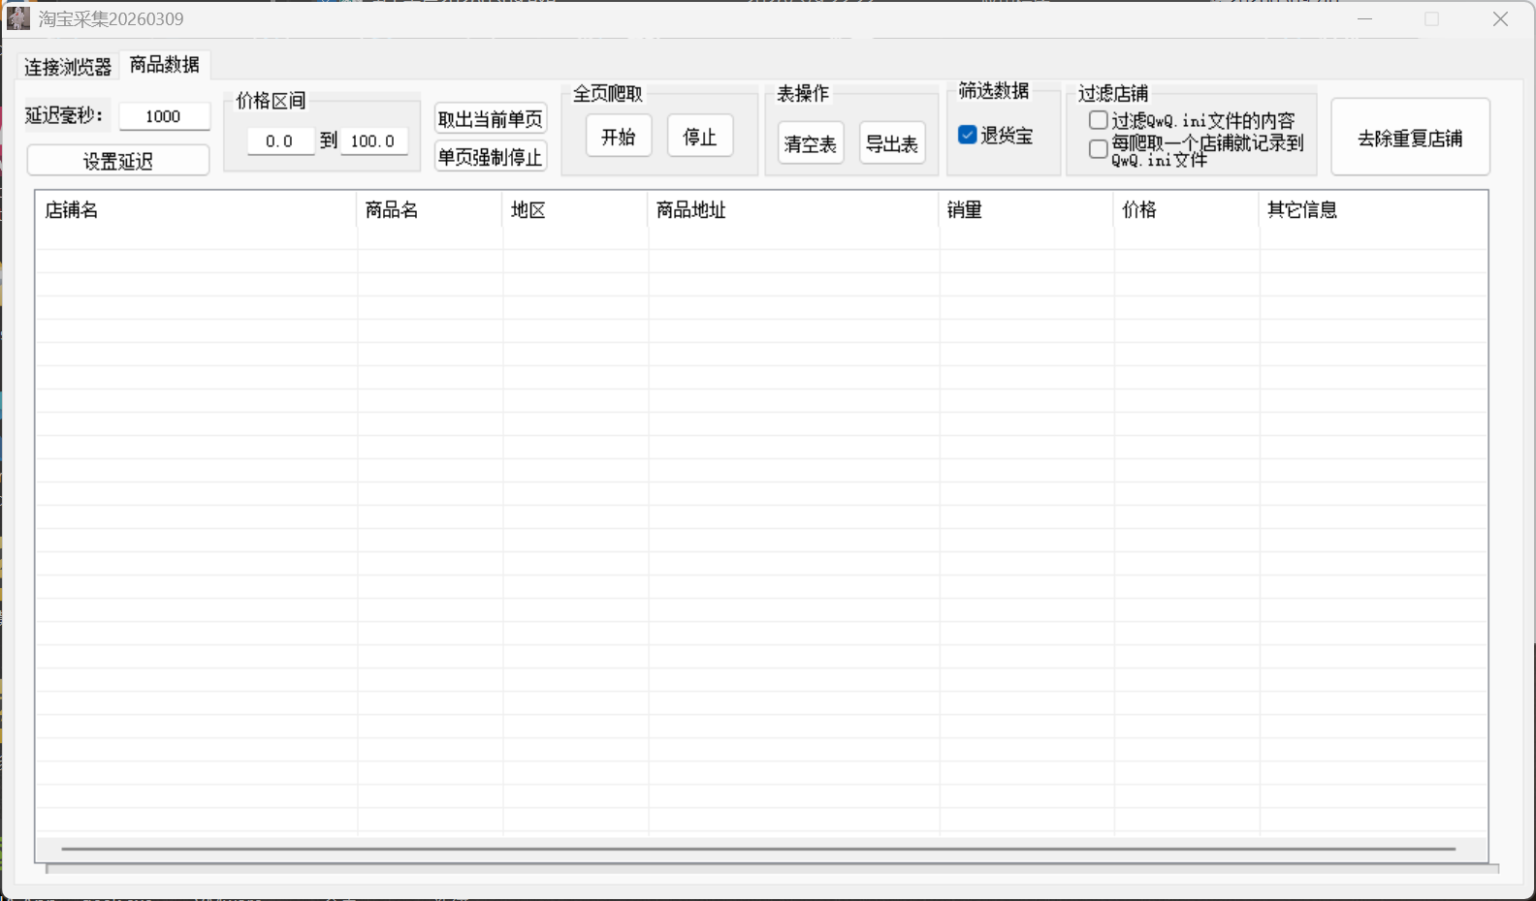Click the 商品名 column header
The width and height of the screenshot is (1536, 901).
pos(430,210)
